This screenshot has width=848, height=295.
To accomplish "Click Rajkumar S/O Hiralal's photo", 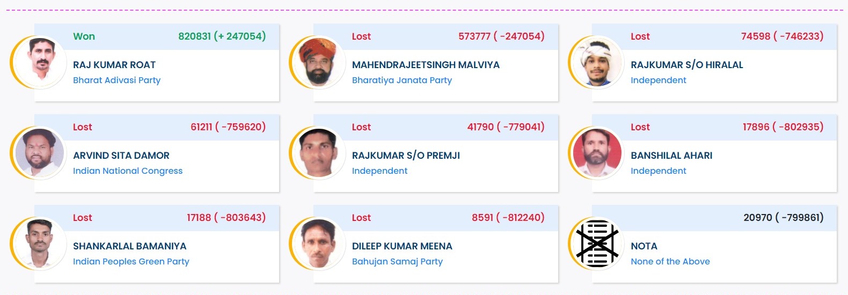I will click(x=597, y=62).
